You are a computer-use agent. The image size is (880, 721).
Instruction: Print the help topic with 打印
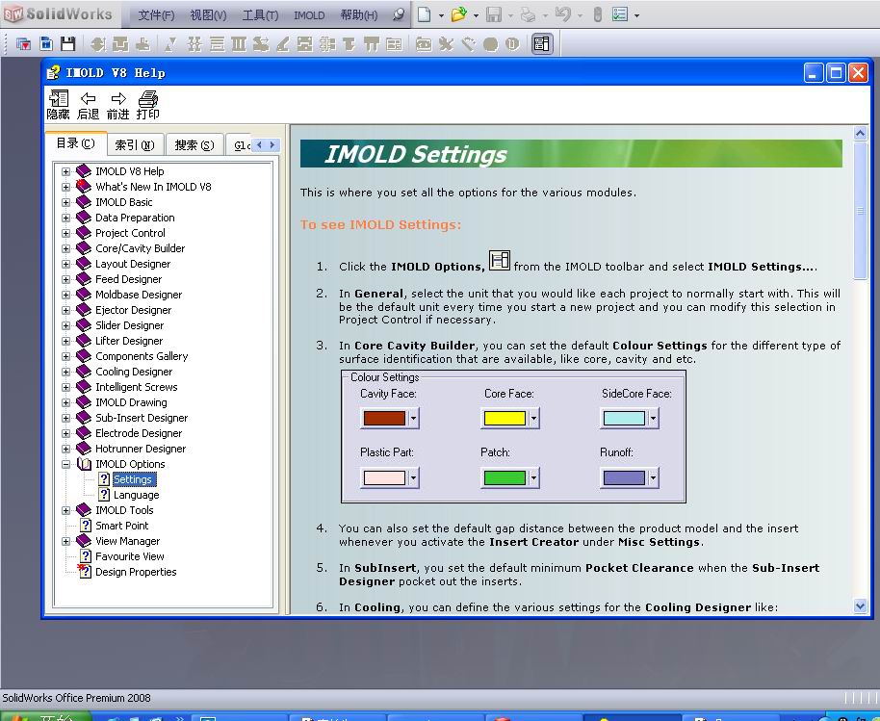(x=148, y=106)
